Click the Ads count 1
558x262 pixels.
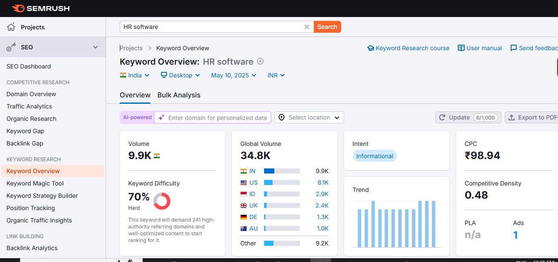(x=516, y=235)
